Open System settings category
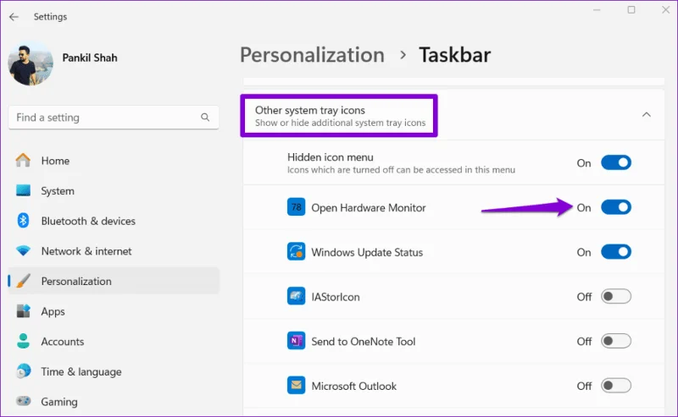678x417 pixels. [x=114, y=190]
